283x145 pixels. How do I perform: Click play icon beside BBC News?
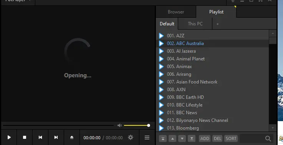pos(161,113)
